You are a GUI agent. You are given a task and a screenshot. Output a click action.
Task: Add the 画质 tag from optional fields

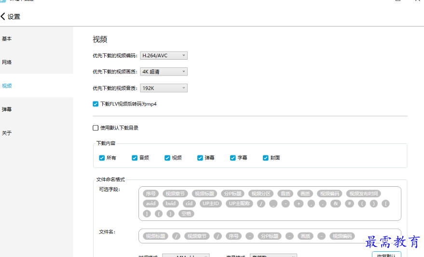click(305, 193)
